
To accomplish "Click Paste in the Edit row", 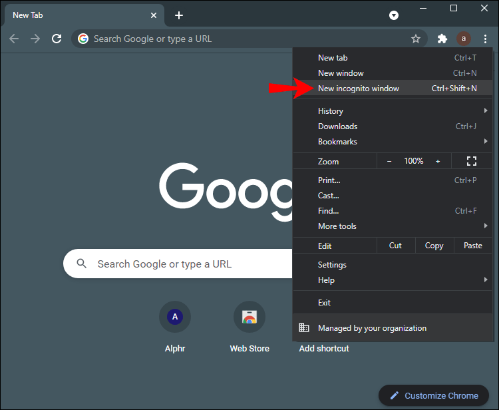I will (x=473, y=246).
